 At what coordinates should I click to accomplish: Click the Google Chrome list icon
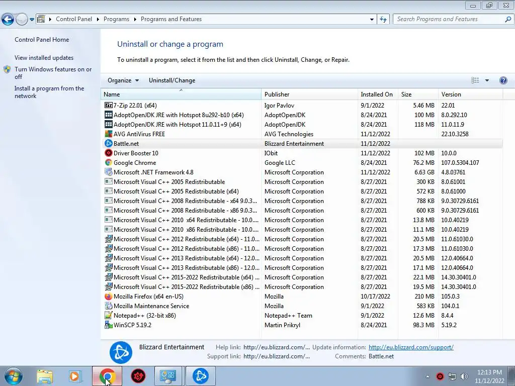tap(109, 162)
